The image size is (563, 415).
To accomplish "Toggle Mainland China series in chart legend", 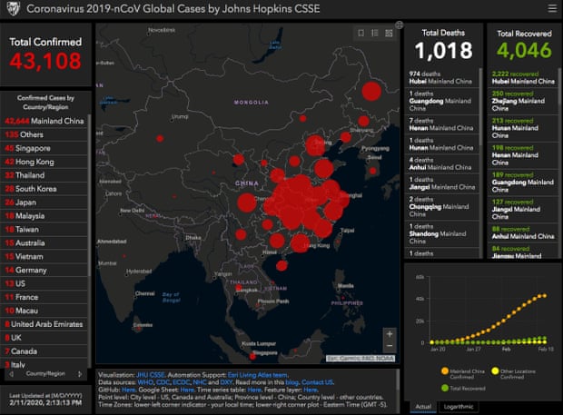I will point(445,371).
